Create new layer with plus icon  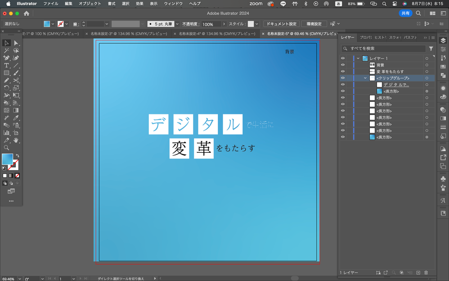(x=418, y=272)
